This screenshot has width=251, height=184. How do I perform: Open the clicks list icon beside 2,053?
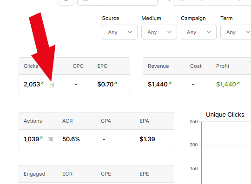[x=52, y=85]
